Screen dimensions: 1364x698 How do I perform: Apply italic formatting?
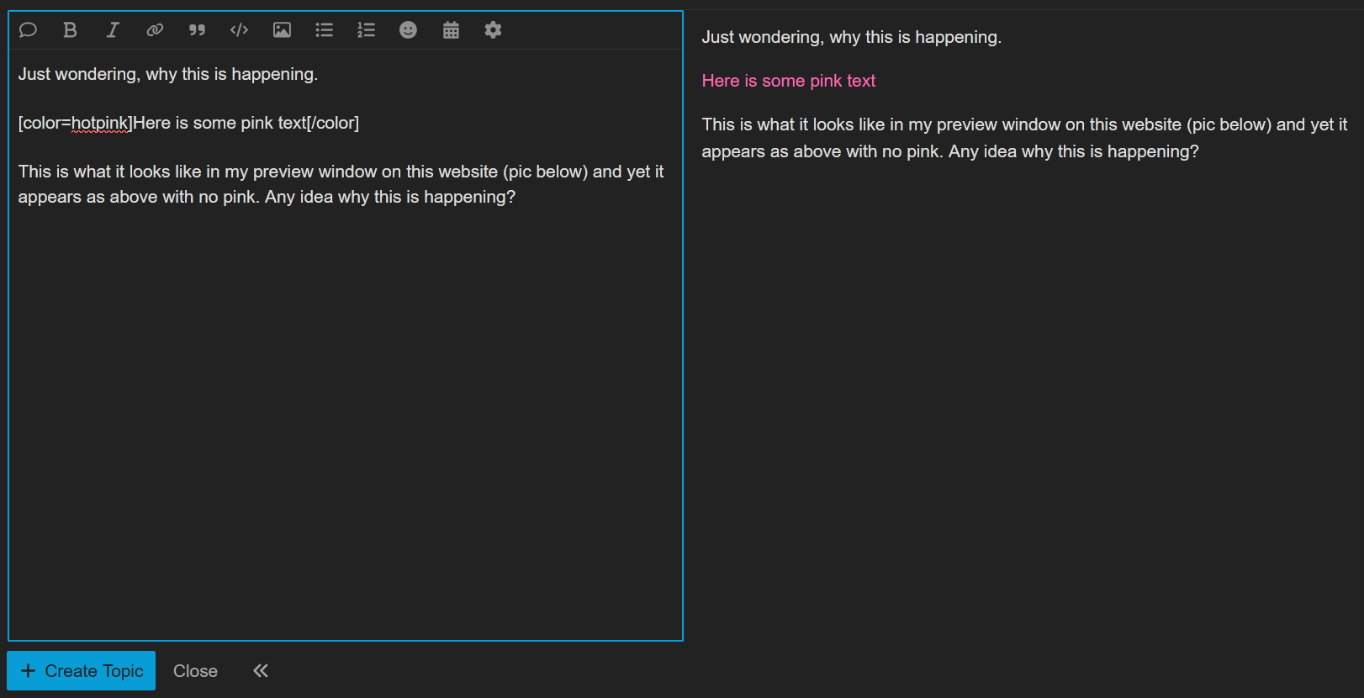click(112, 30)
